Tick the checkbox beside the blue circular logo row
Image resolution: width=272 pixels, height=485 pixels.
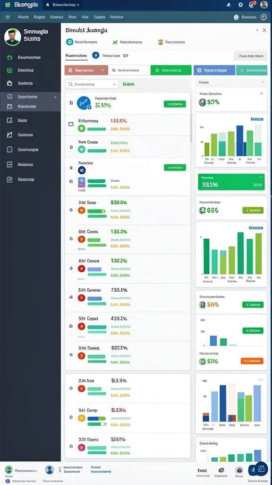[71, 103]
